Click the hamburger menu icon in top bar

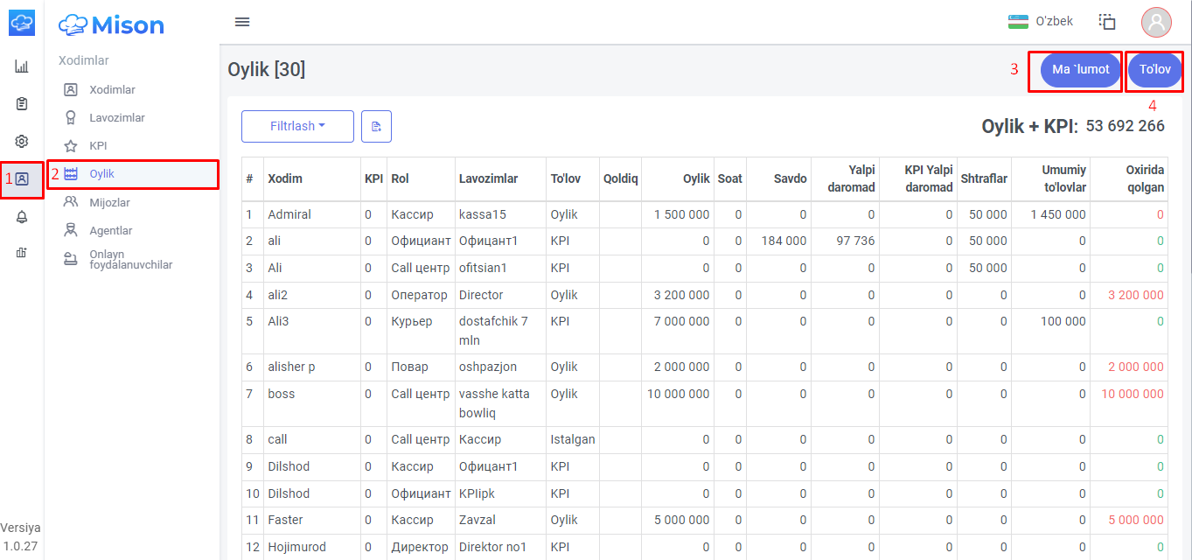[x=242, y=22]
